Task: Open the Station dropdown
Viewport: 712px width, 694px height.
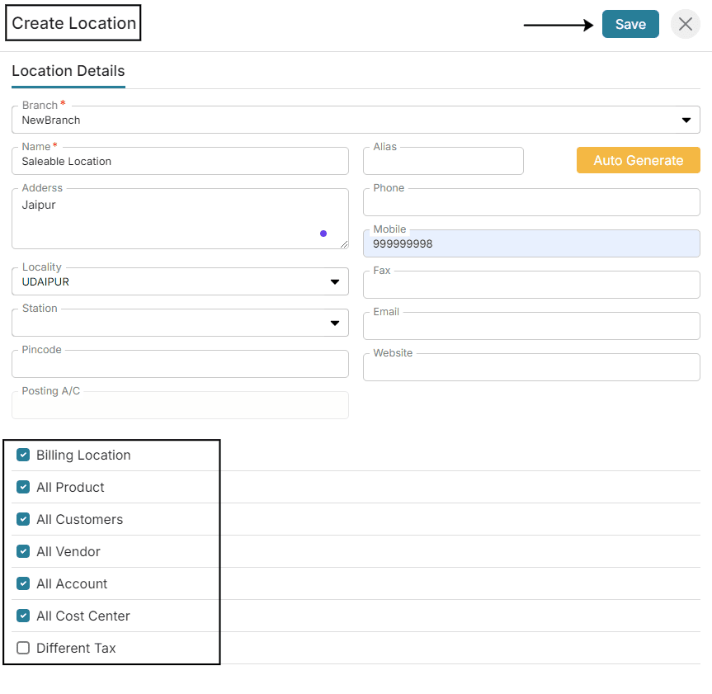Action: 181,323
